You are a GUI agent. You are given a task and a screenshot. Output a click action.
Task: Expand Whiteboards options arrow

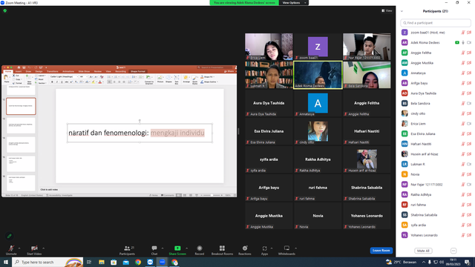[295, 248]
